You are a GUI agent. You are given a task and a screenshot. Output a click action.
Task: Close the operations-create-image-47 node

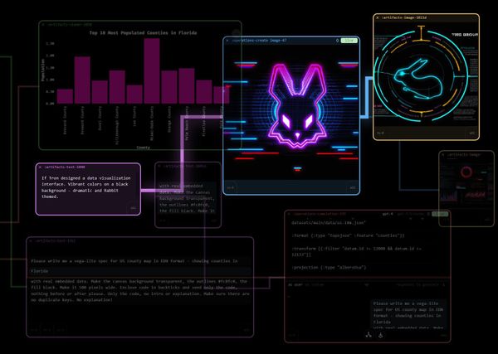[227, 41]
